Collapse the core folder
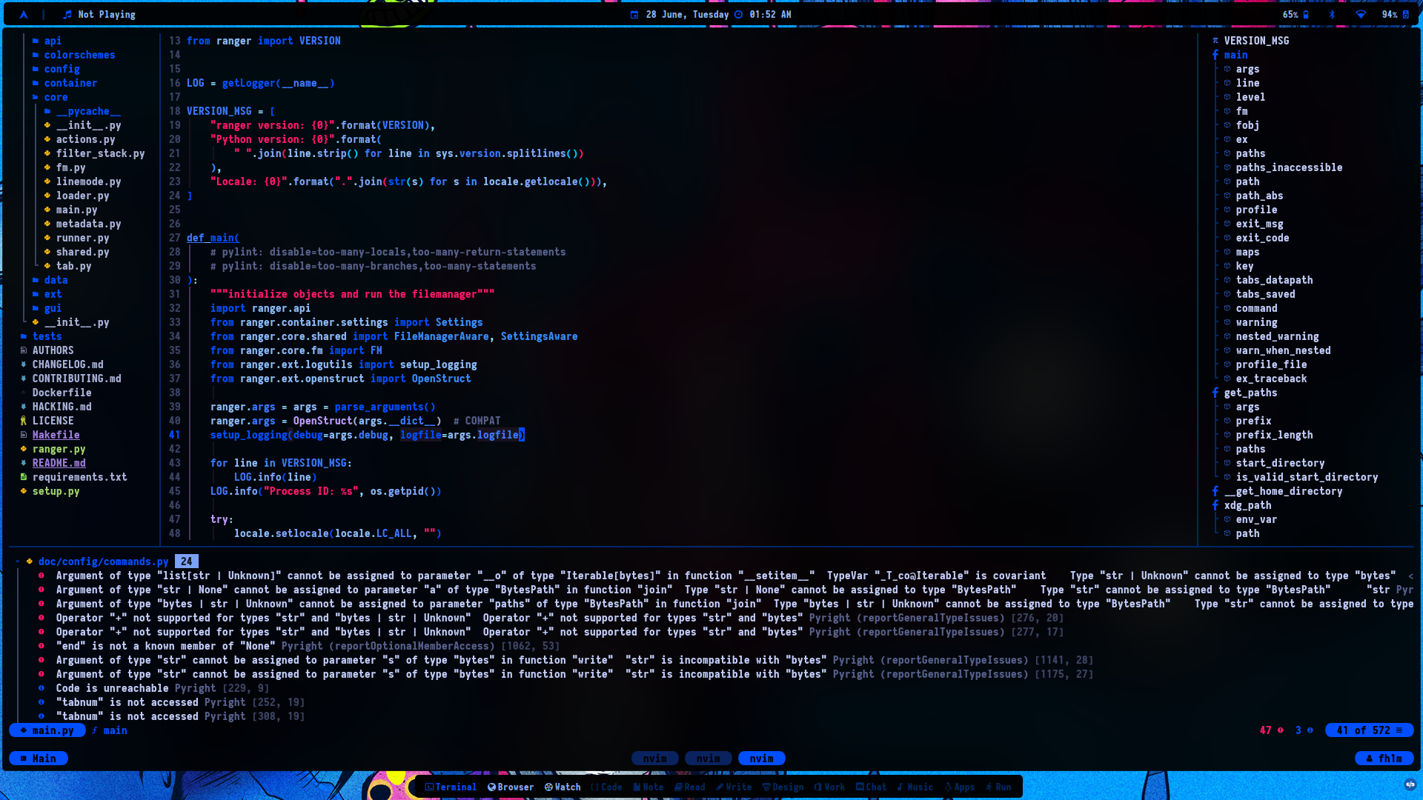 coord(50,97)
